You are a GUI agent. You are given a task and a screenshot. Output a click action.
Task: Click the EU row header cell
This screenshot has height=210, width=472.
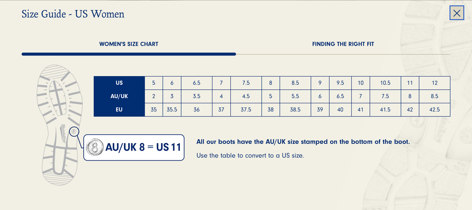point(119,110)
